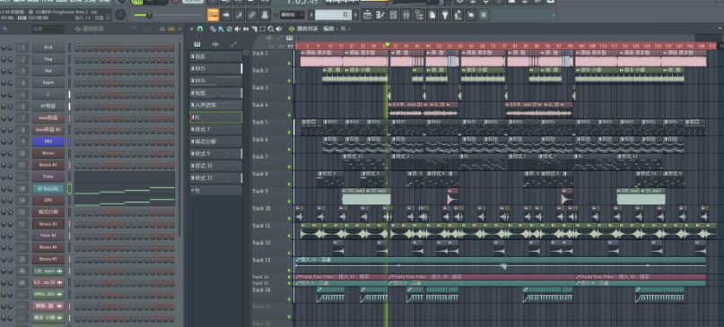Viewport: 724px width, 327px height.
Task: Select the Playback speaker tool in playlist
Action: (278, 29)
